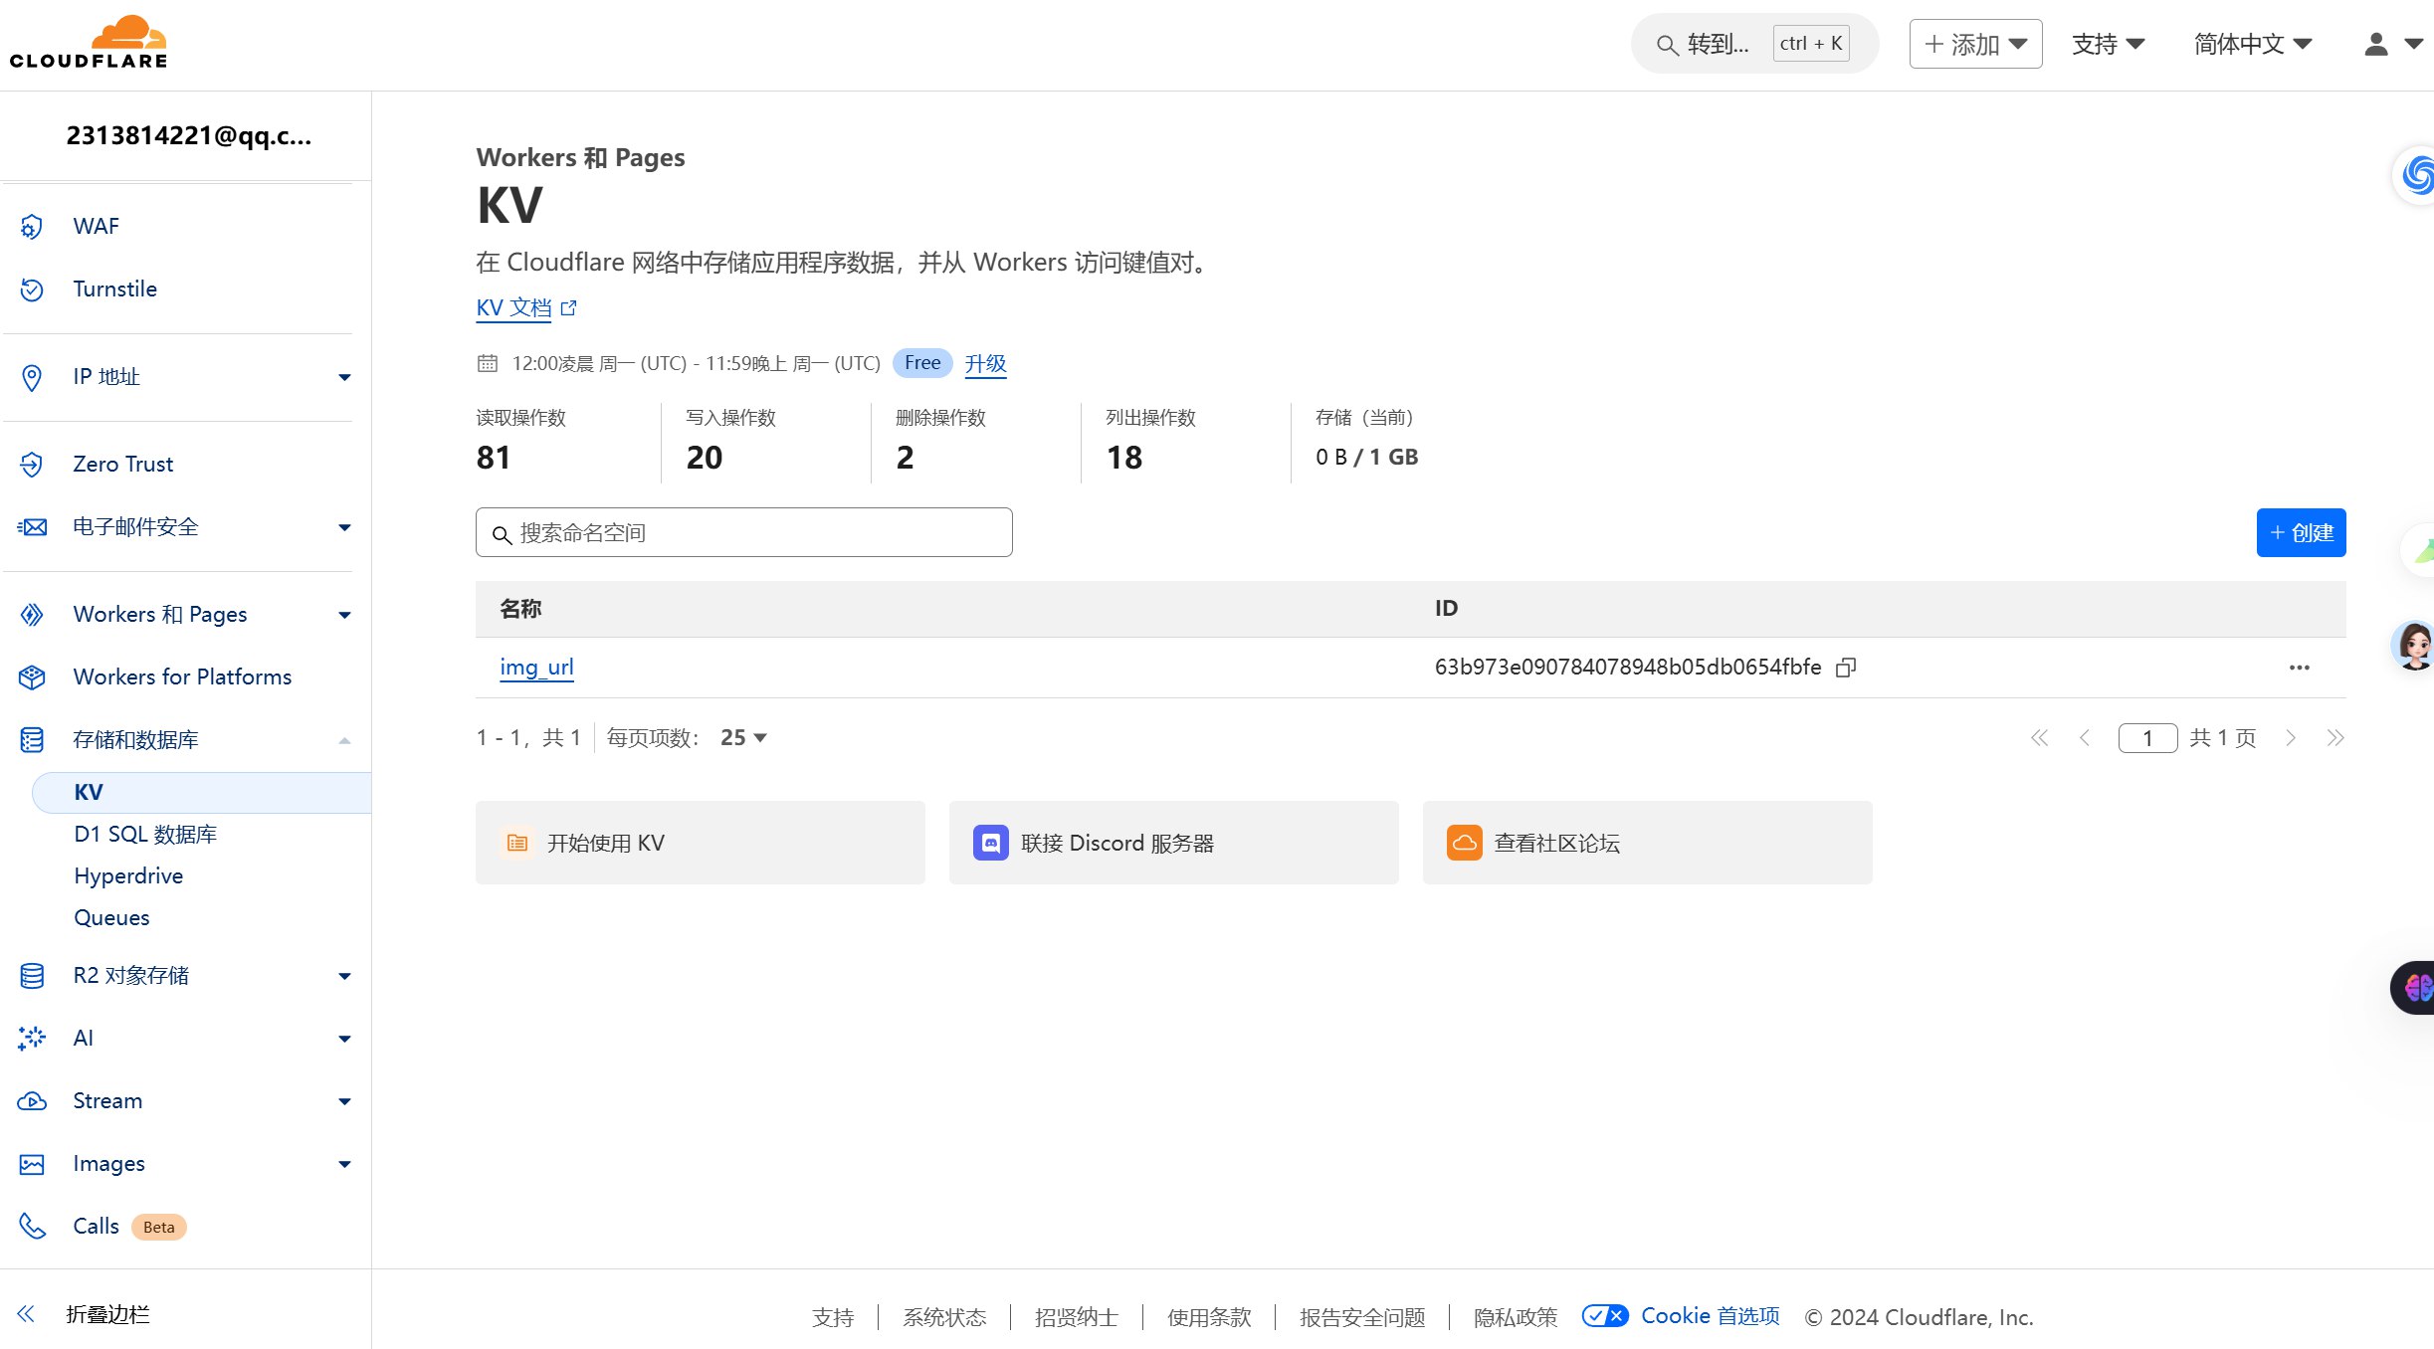Go to the first page double arrow
2434x1349 pixels.
pyautogui.click(x=2039, y=738)
